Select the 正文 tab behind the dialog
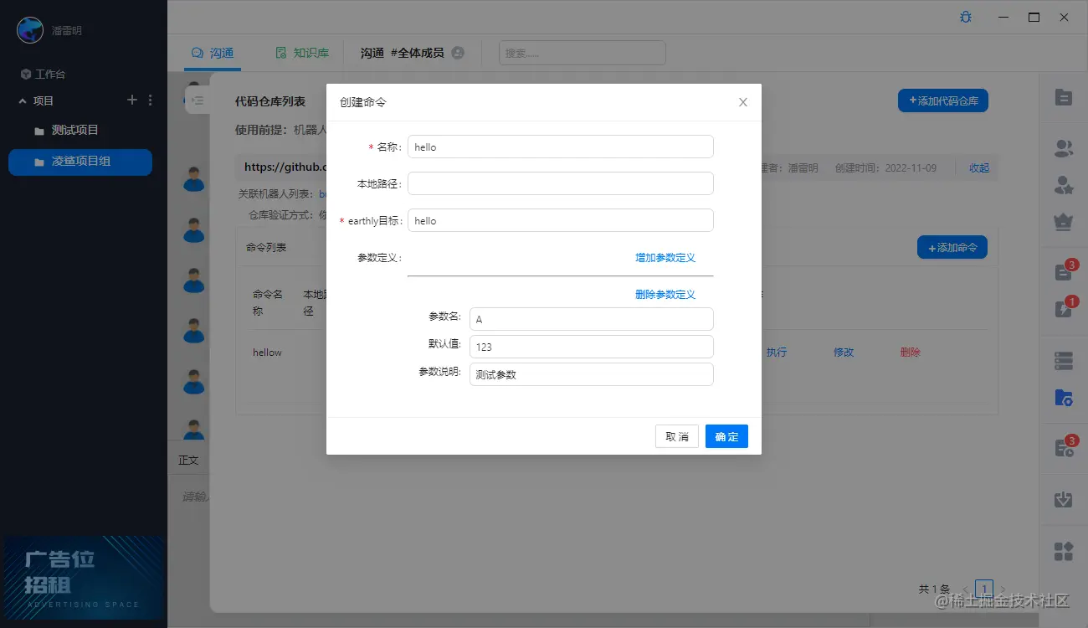The image size is (1088, 628). coord(189,461)
